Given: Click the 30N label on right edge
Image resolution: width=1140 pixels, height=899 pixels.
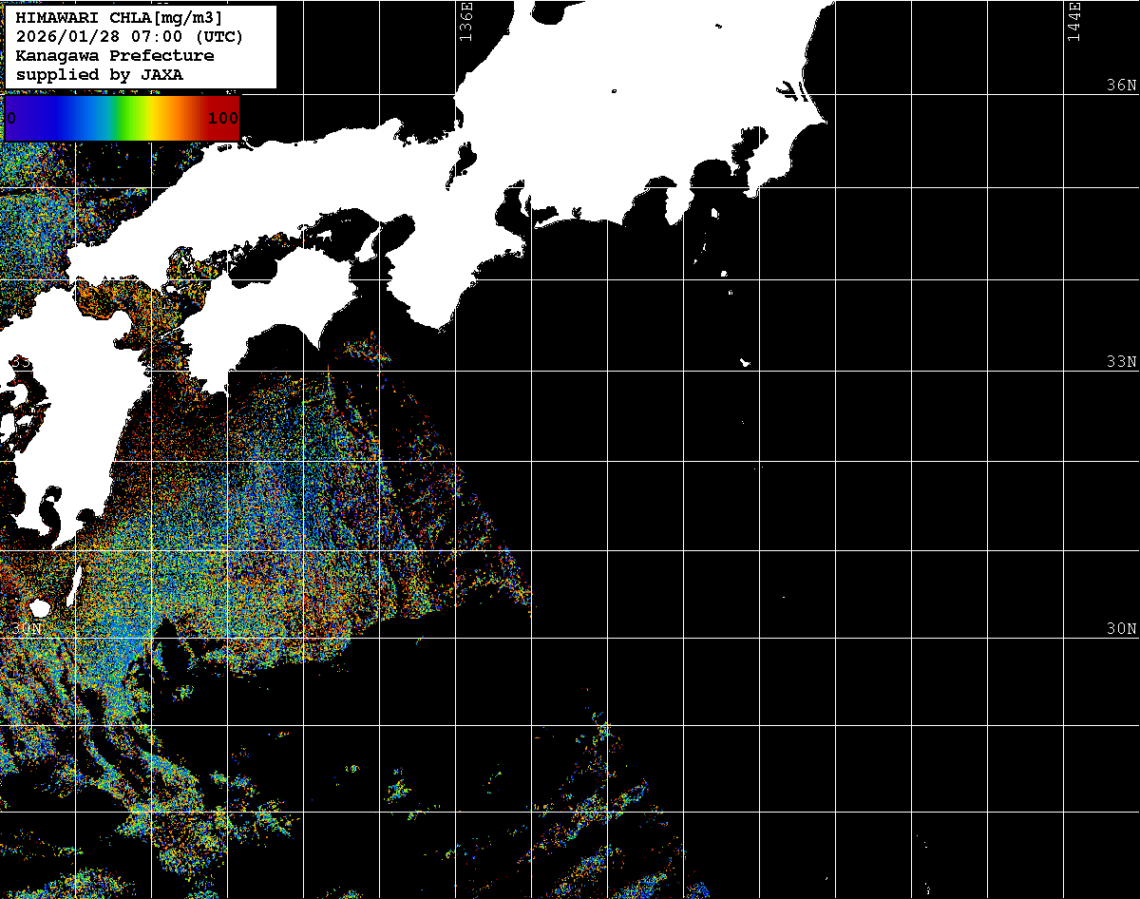Looking at the screenshot, I should click(1121, 628).
